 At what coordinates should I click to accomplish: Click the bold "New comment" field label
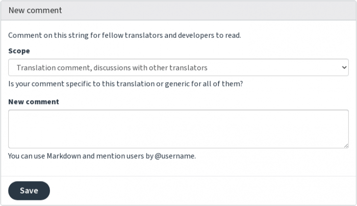34,101
